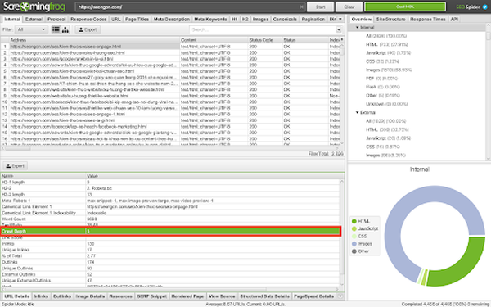
Task: Open the Outlinks bottom tab
Action: click(x=62, y=296)
